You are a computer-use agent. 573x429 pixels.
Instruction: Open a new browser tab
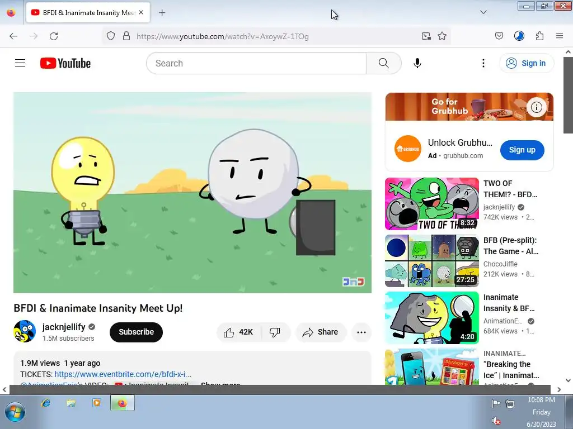[162, 13]
